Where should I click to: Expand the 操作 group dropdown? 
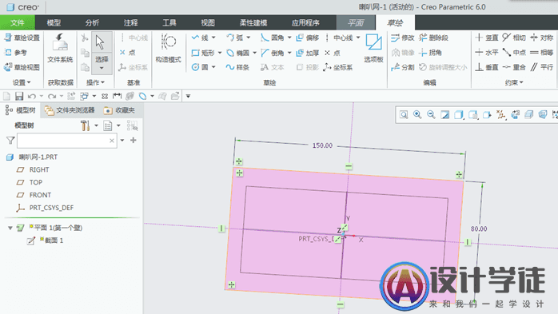coord(95,82)
